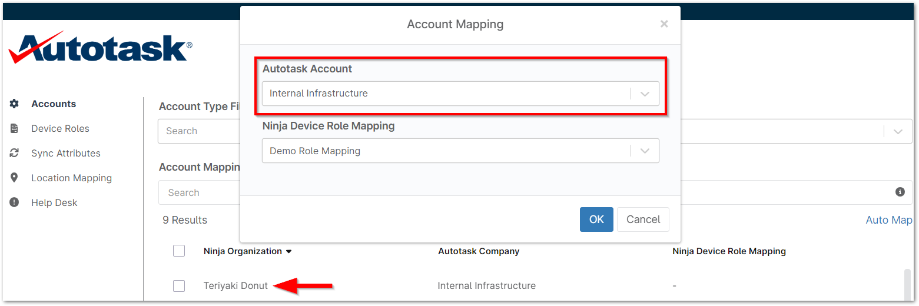Go to Device Roles section
The width and height of the screenshot is (919, 306).
pos(60,128)
